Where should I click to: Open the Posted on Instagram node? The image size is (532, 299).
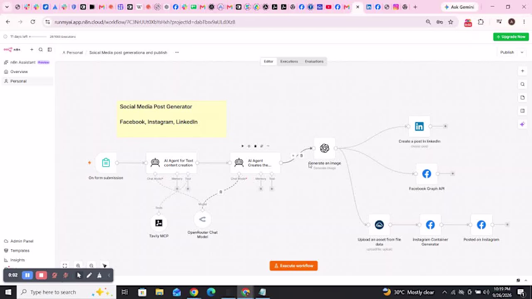click(x=481, y=225)
